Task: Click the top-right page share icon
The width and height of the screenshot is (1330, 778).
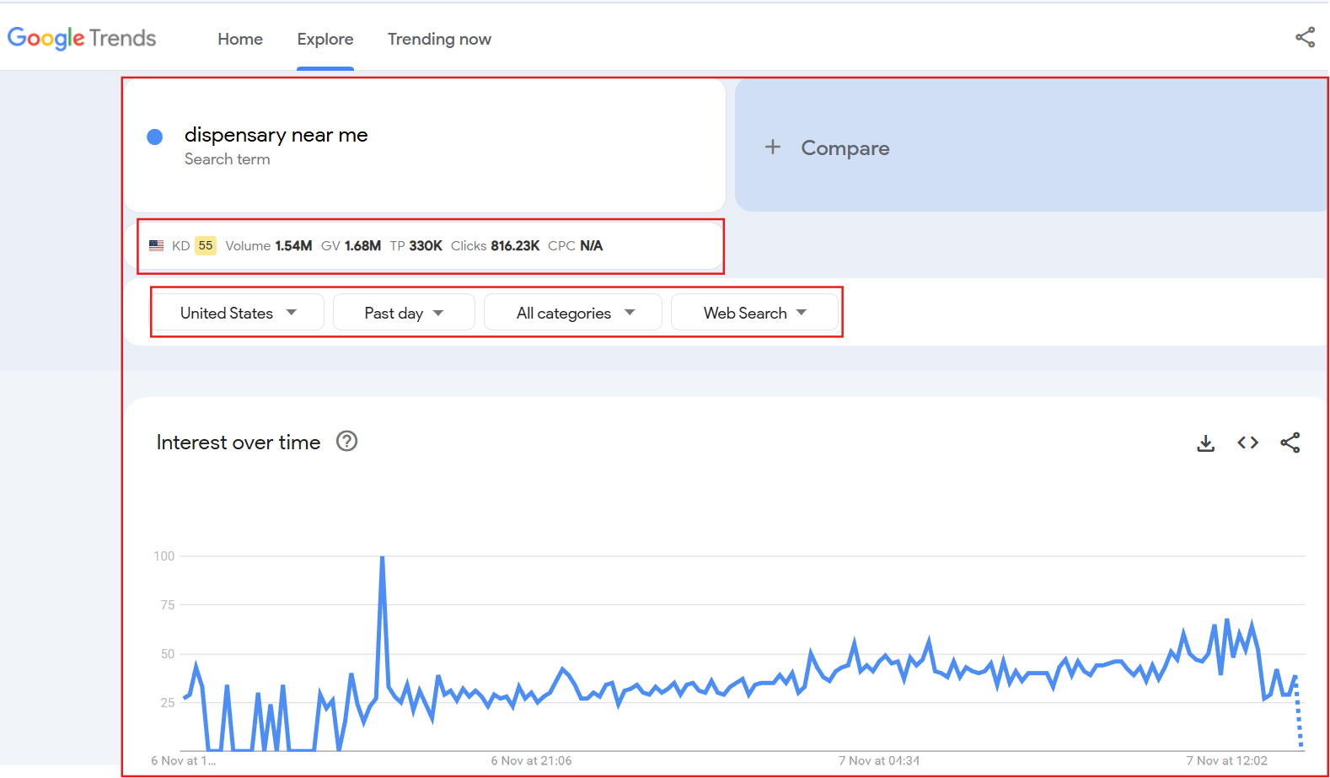Action: (x=1305, y=37)
